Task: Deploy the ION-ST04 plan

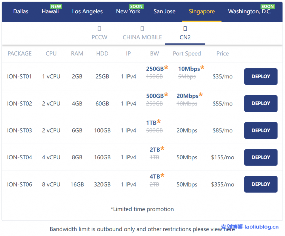Action: click(261, 157)
